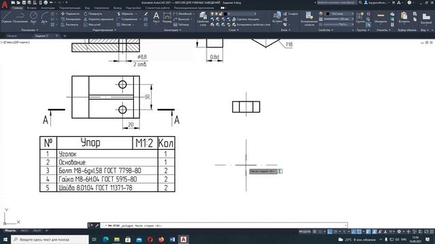Click the Copy (Копировать) modify tool
Viewport: 435px width, 244px height.
pyautogui.click(x=71, y=19)
